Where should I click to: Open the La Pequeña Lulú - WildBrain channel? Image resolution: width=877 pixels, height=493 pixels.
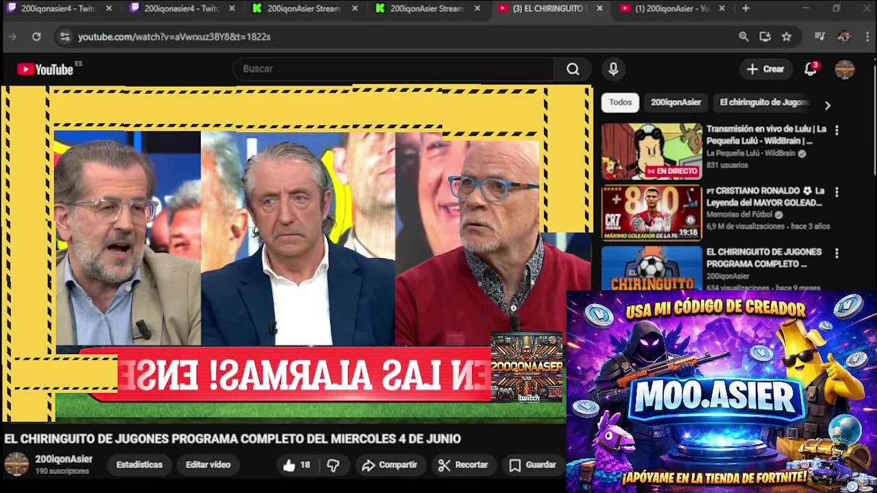tap(751, 153)
